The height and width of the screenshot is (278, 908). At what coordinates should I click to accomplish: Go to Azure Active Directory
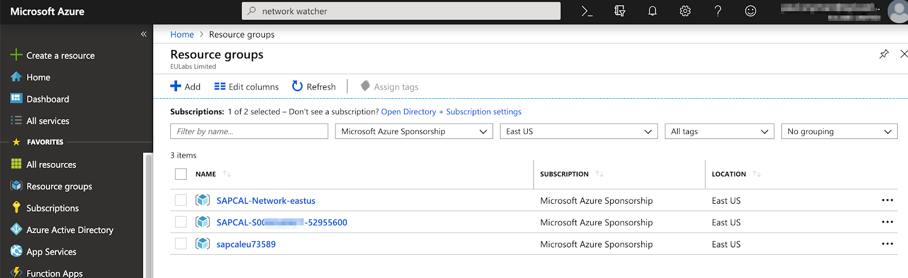pyautogui.click(x=69, y=230)
